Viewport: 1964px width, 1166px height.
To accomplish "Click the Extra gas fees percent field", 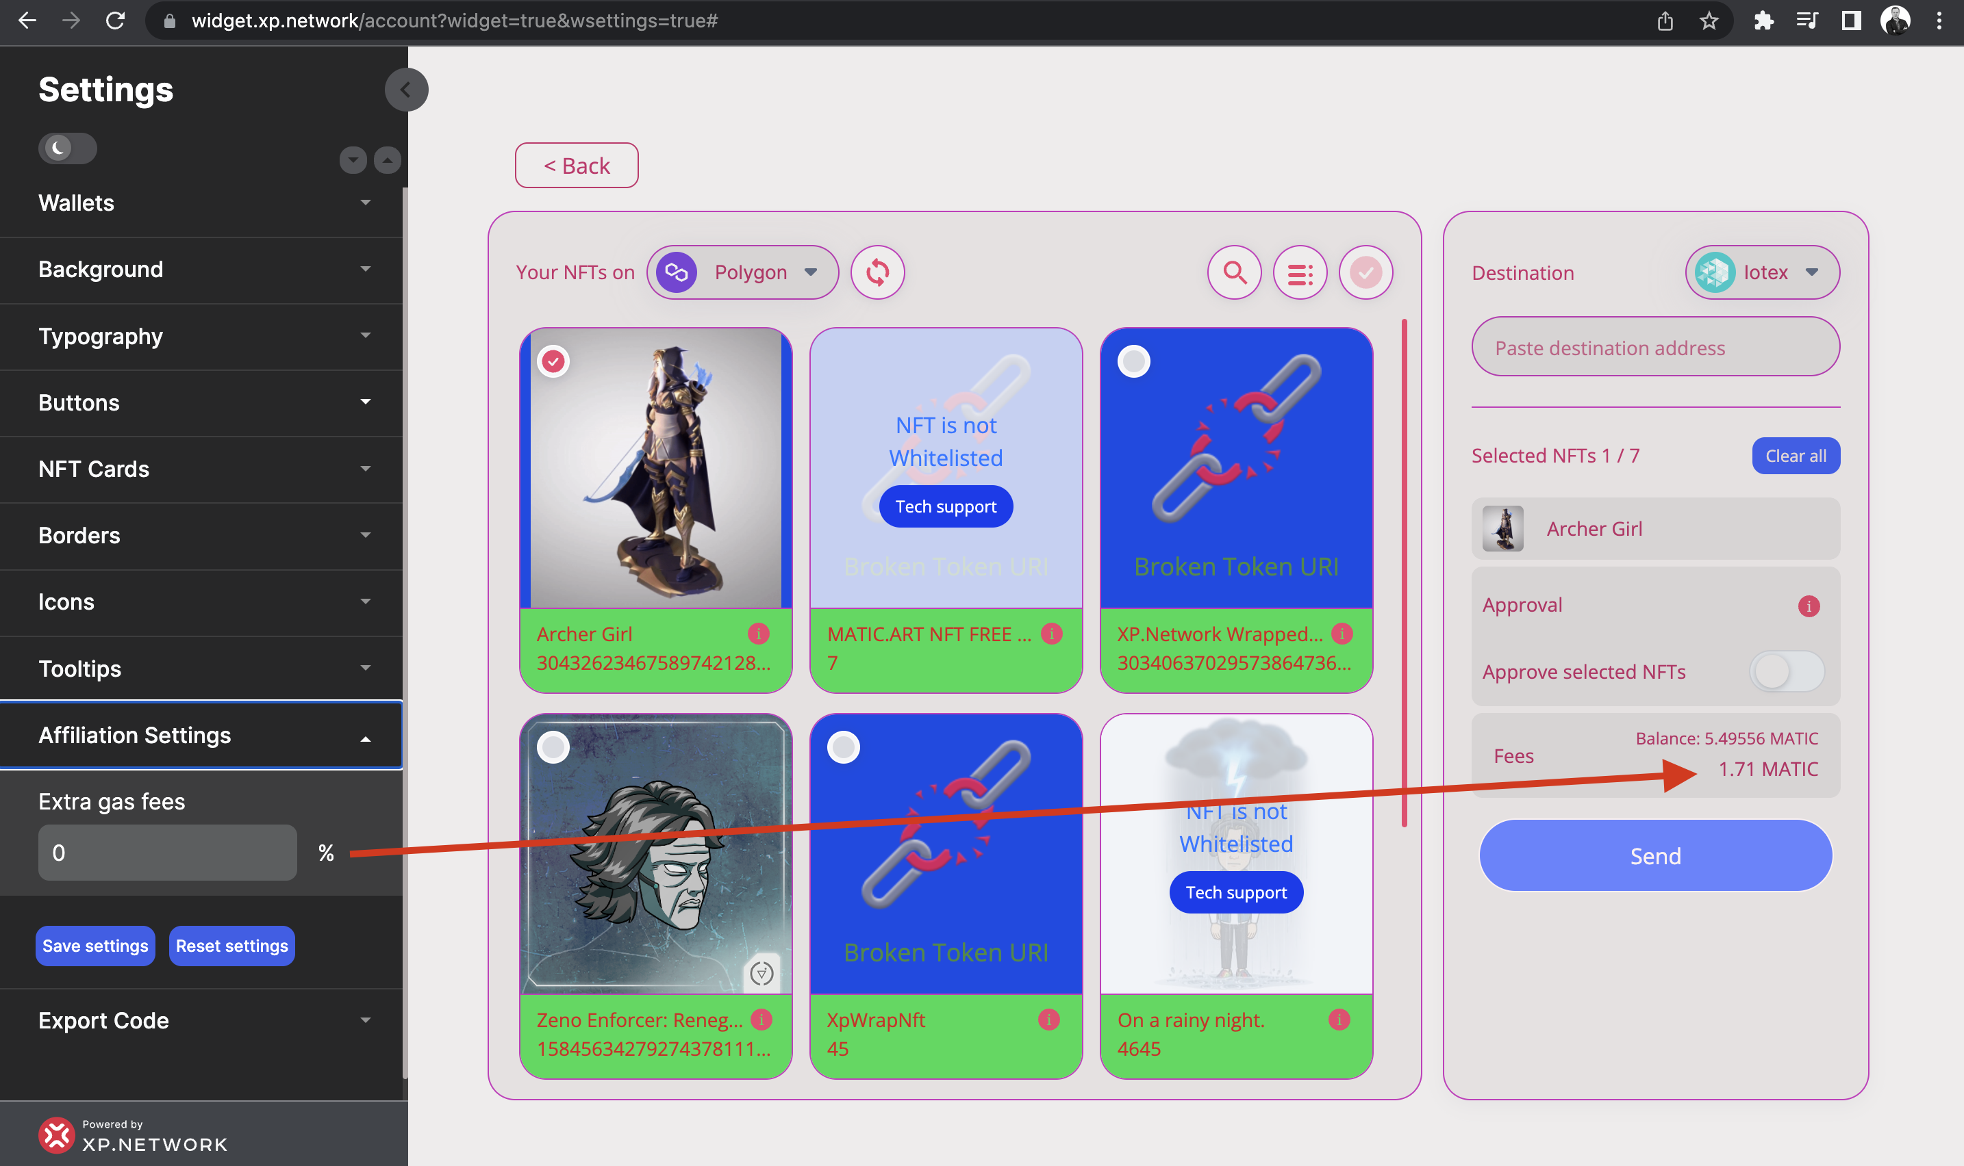I will pyautogui.click(x=168, y=853).
